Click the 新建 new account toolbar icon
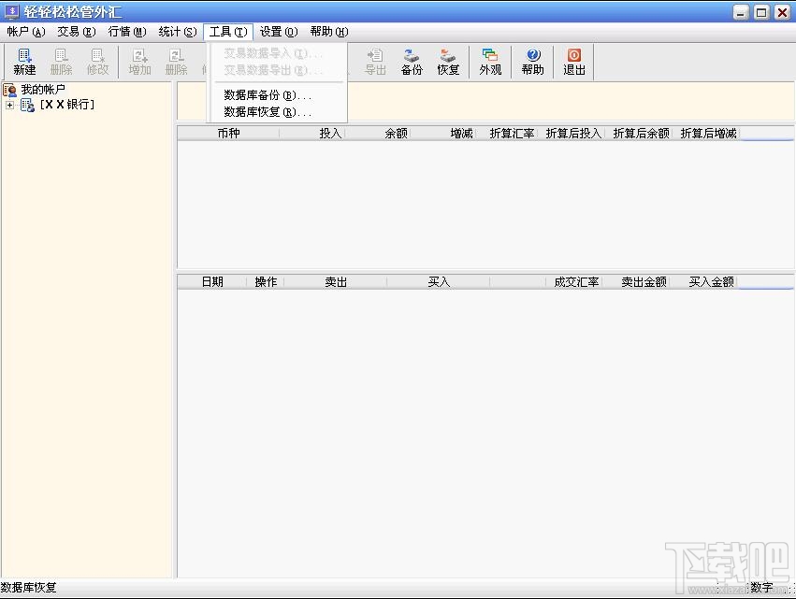796x599 pixels. tap(24, 62)
